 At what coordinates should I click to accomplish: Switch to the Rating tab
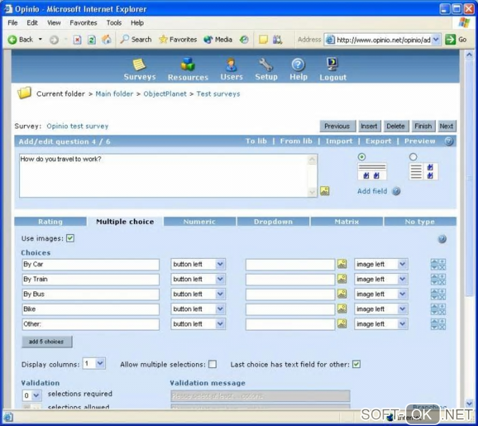click(x=50, y=222)
